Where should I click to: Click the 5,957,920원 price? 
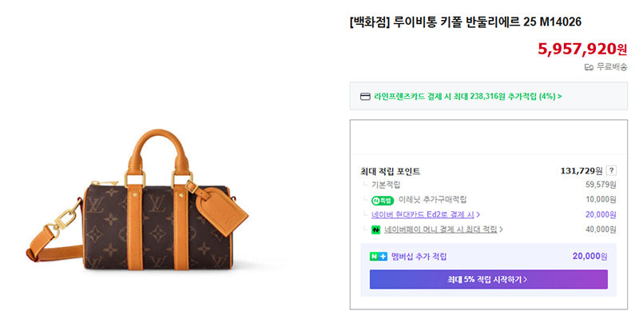coord(583,49)
